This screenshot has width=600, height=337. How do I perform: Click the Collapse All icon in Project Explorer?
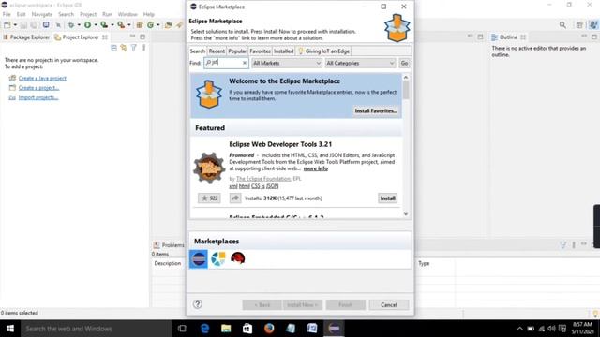click(113, 48)
